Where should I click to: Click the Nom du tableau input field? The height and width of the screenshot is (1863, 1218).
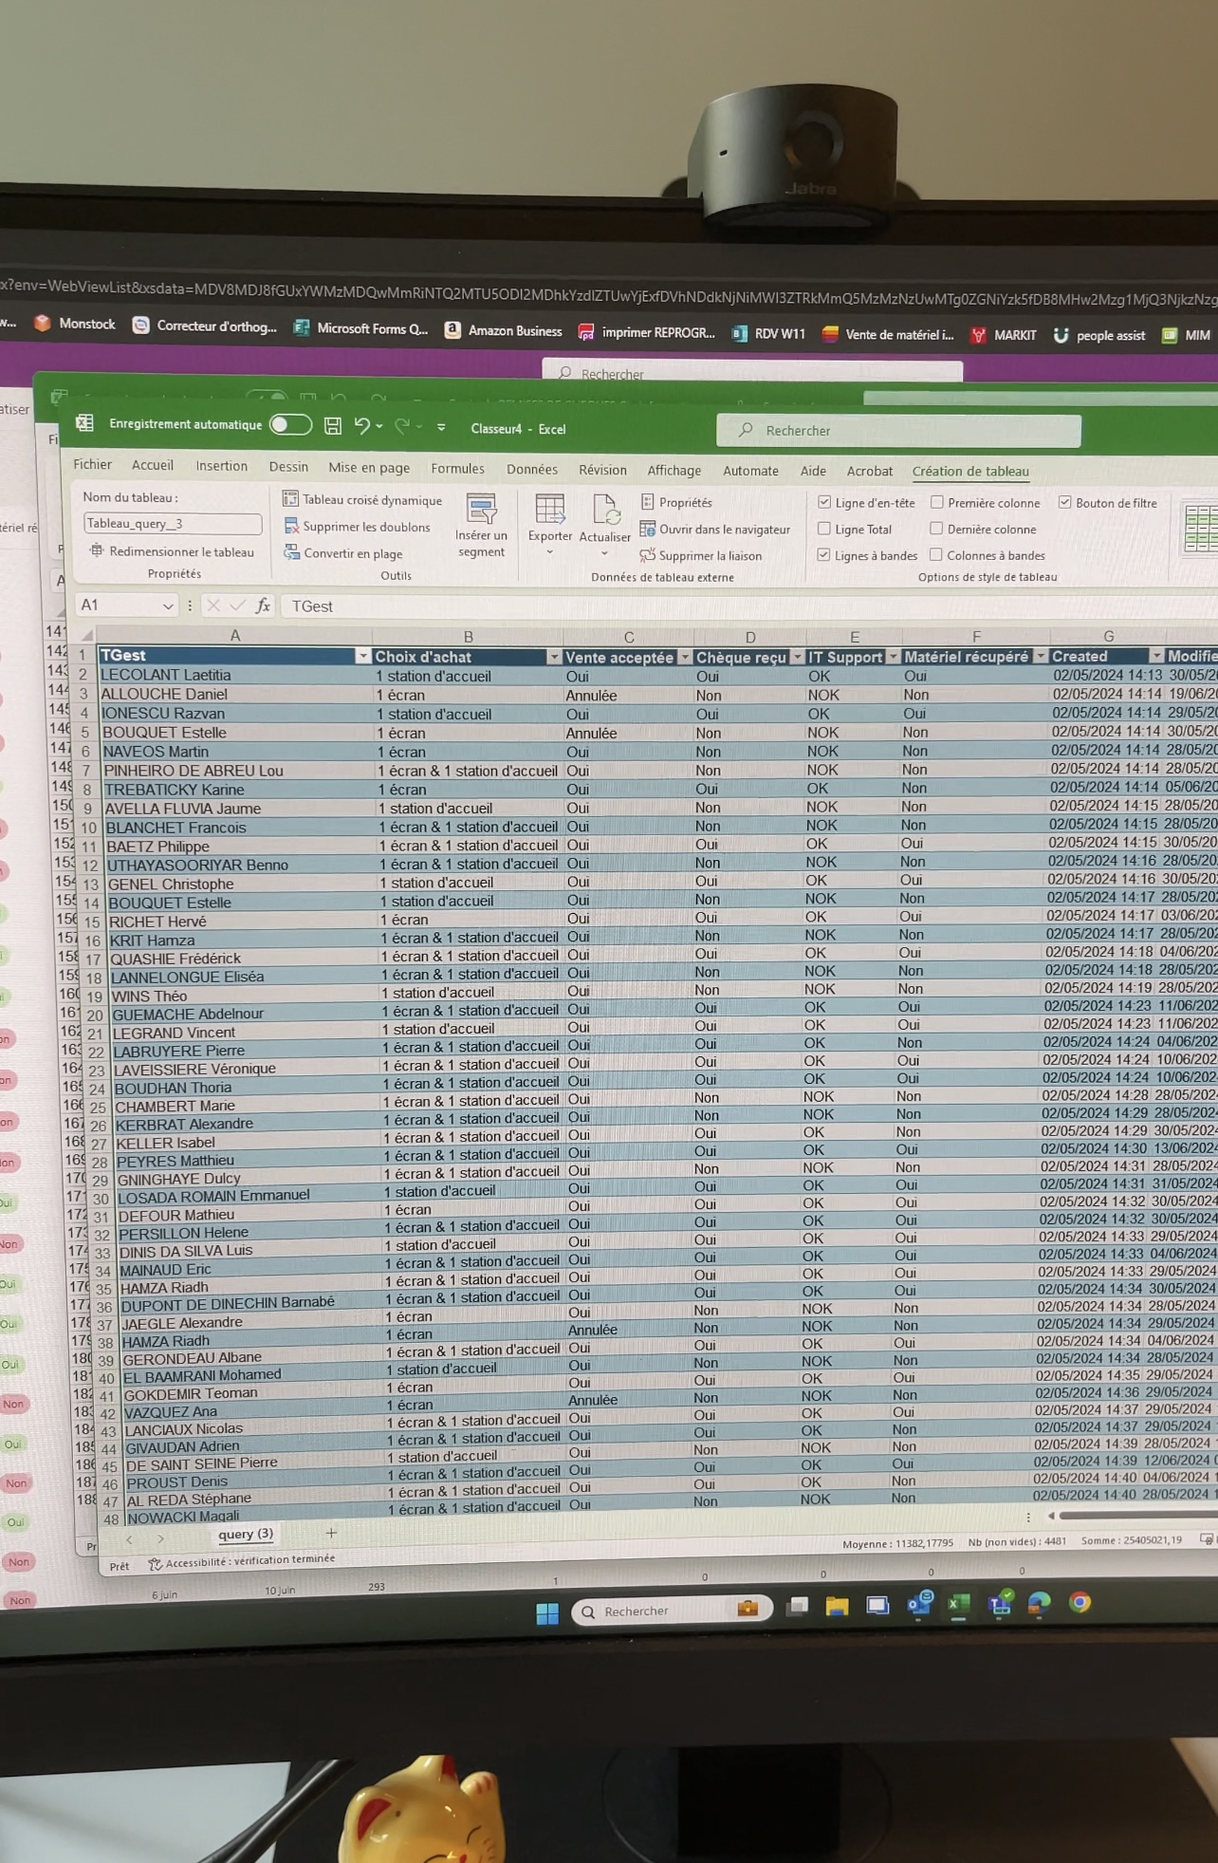click(172, 523)
